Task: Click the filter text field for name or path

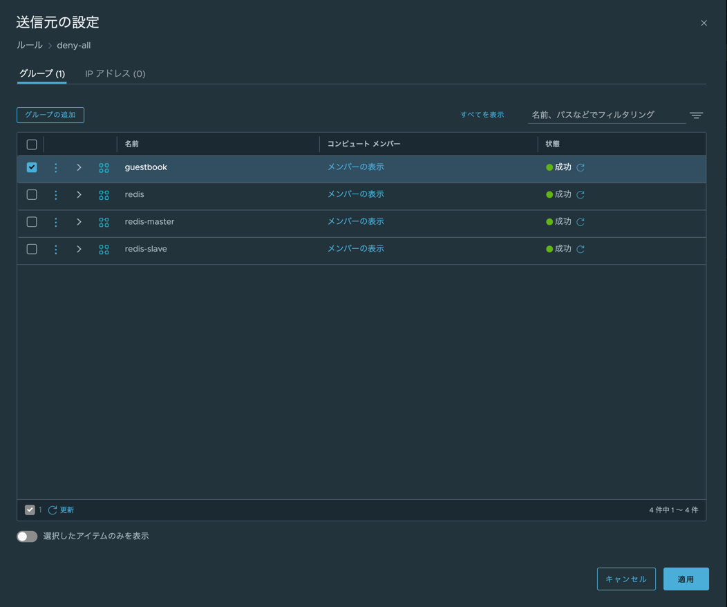Action: click(x=606, y=115)
